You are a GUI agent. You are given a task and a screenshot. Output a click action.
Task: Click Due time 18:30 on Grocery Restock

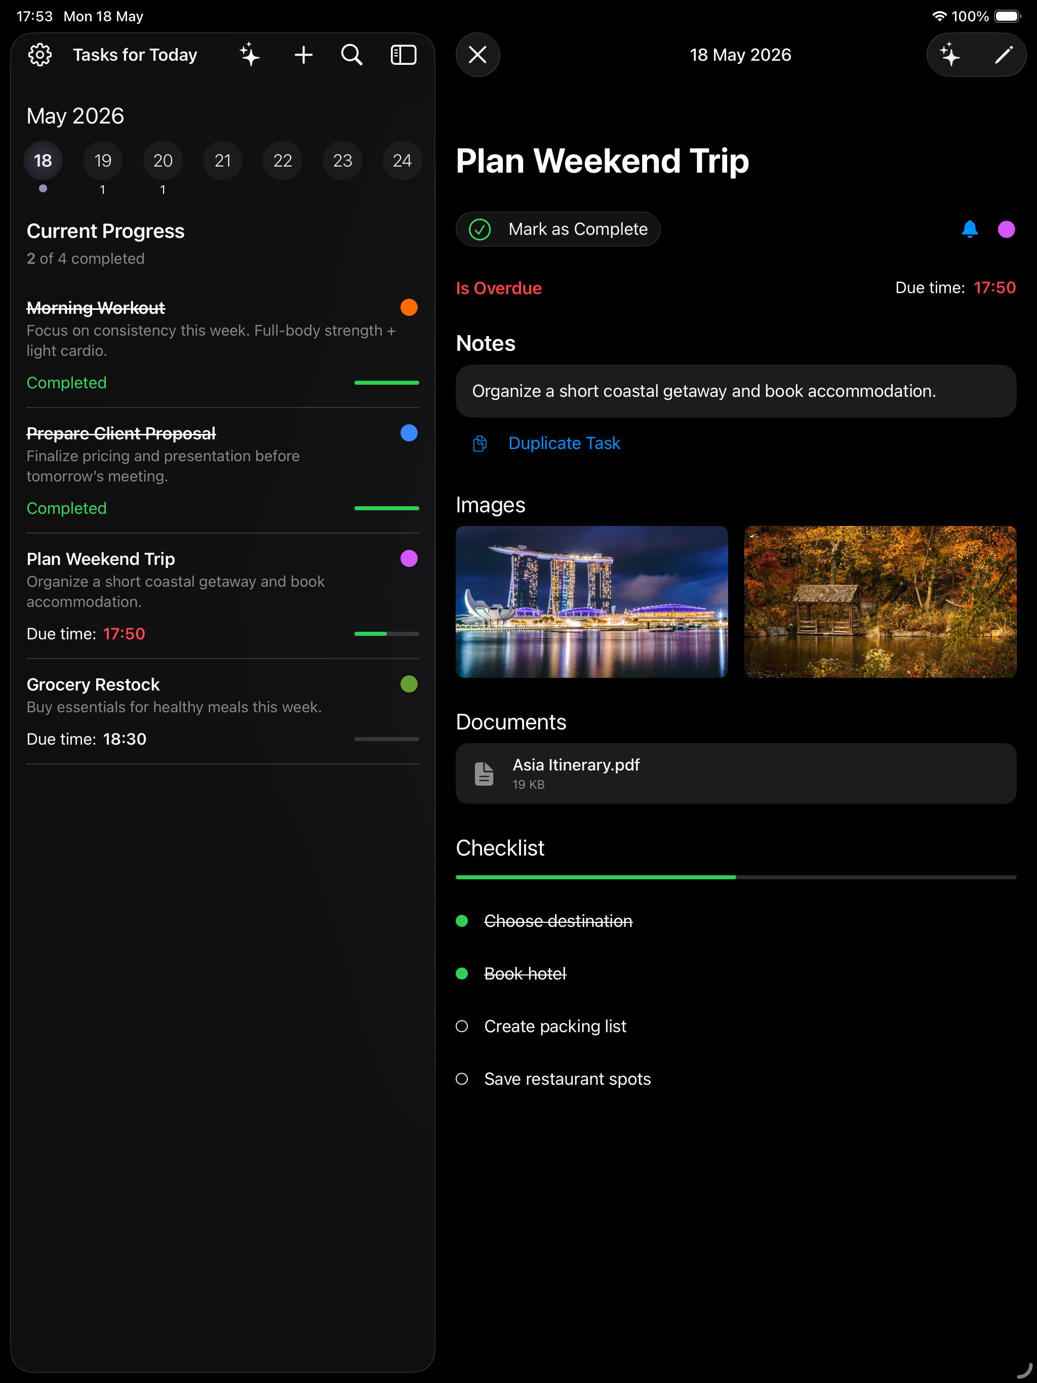click(x=86, y=739)
